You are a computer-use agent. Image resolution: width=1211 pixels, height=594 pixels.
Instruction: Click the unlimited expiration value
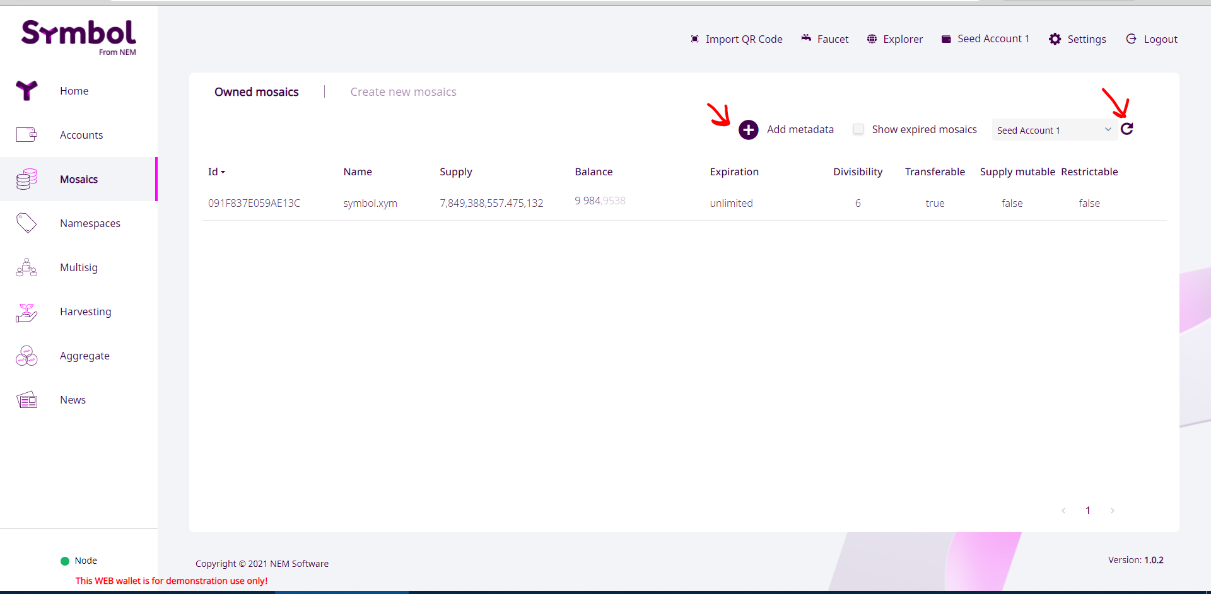tap(731, 203)
